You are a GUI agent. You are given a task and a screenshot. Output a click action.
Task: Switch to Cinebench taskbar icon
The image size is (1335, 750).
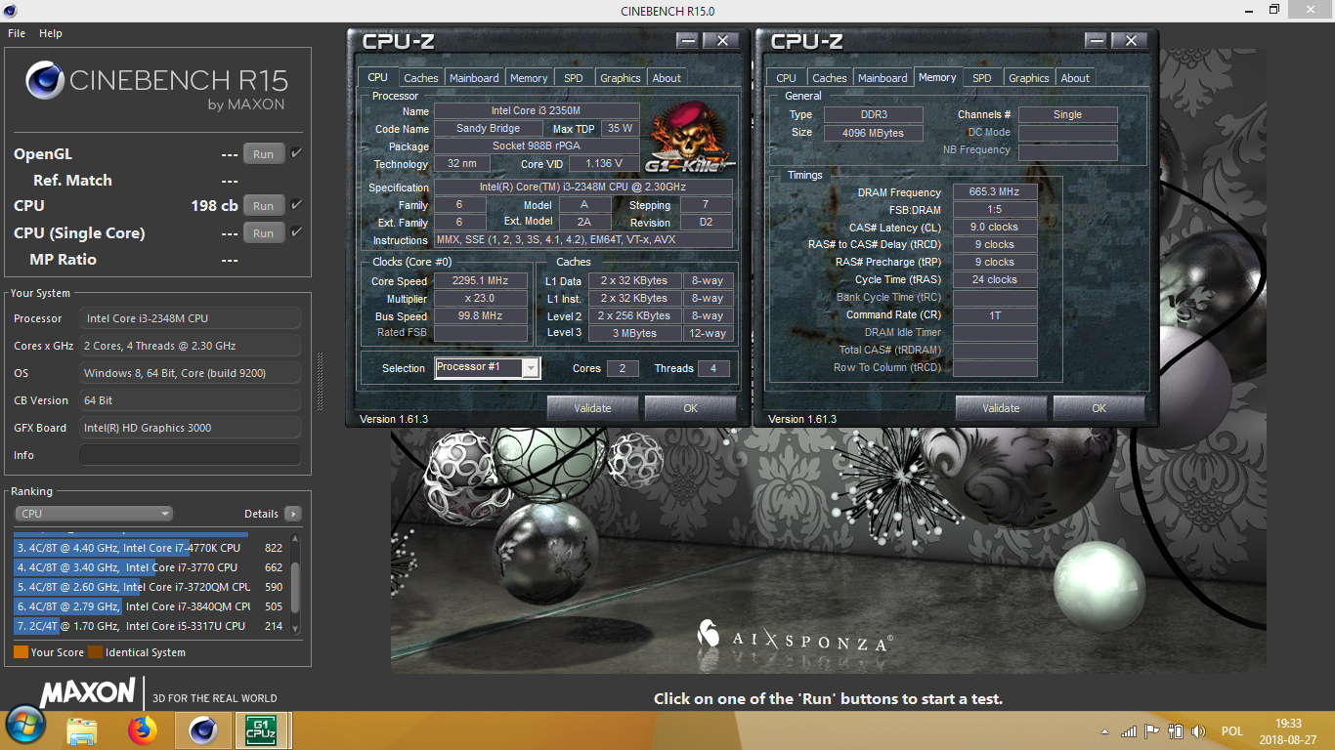click(203, 730)
